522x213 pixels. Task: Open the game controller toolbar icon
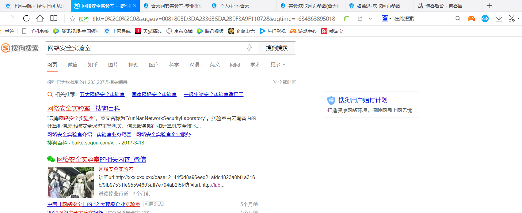pos(471,19)
